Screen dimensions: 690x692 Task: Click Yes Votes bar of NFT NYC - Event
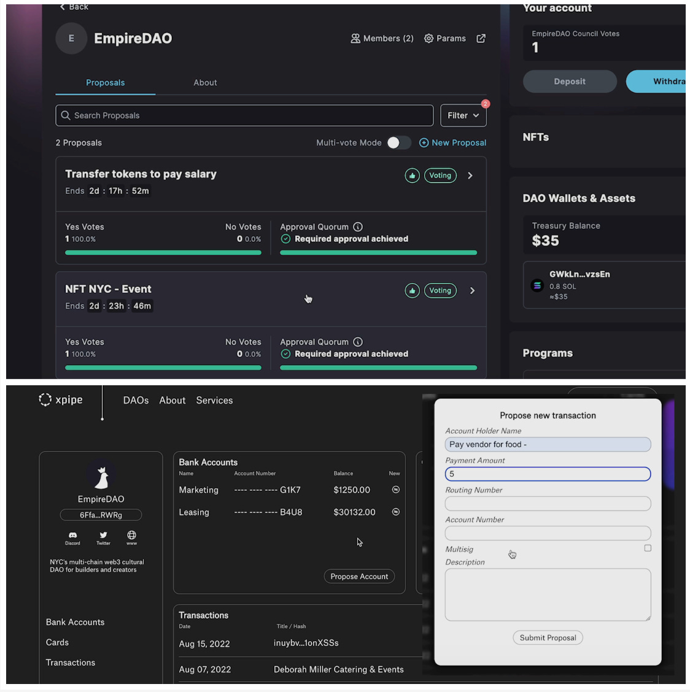pyautogui.click(x=163, y=367)
